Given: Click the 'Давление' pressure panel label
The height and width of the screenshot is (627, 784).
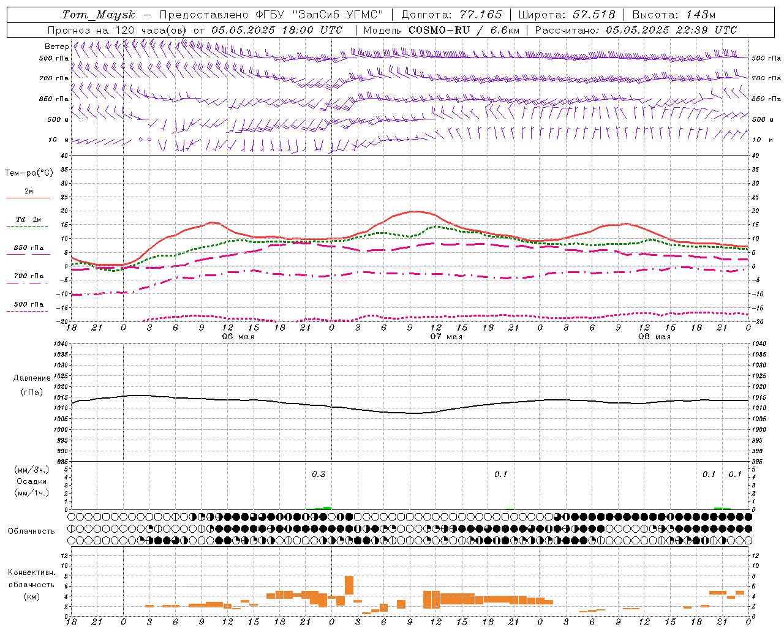Looking at the screenshot, I should click(32, 378).
